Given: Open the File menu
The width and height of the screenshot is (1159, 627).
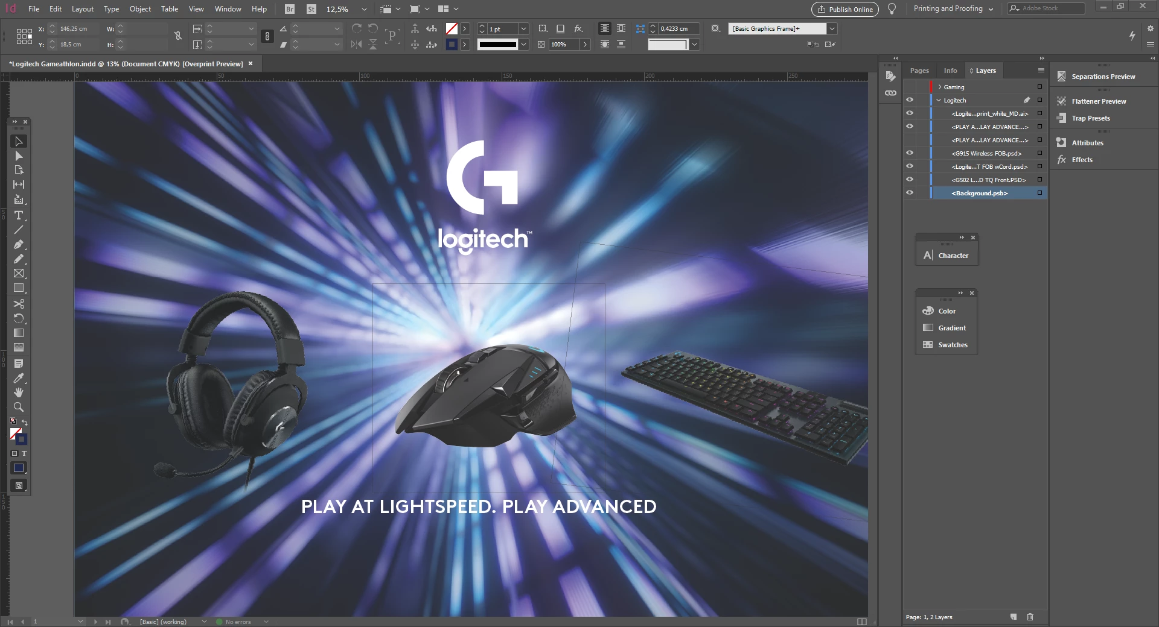Looking at the screenshot, I should click(x=34, y=9).
